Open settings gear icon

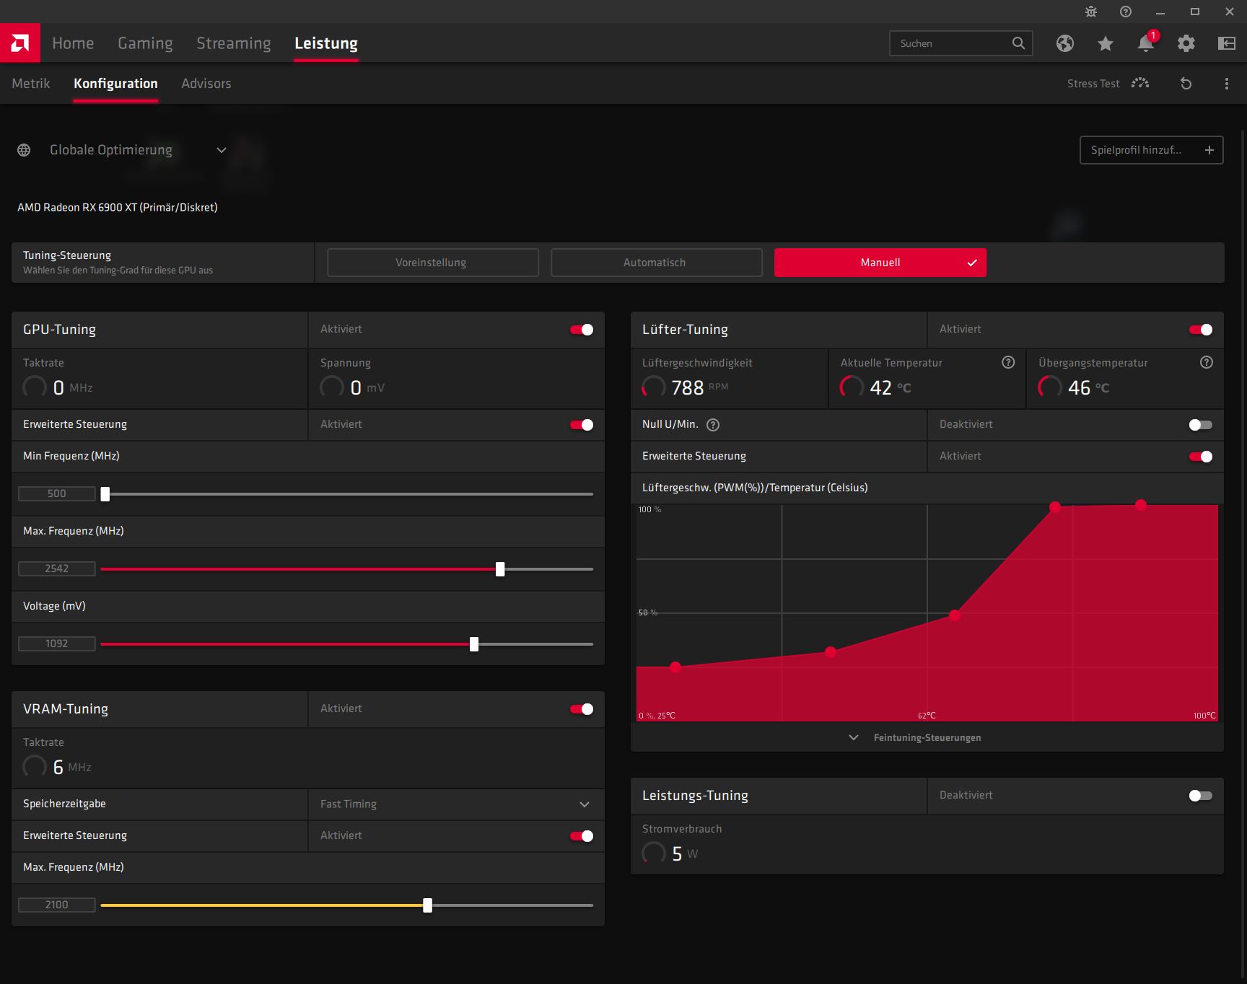1186,43
